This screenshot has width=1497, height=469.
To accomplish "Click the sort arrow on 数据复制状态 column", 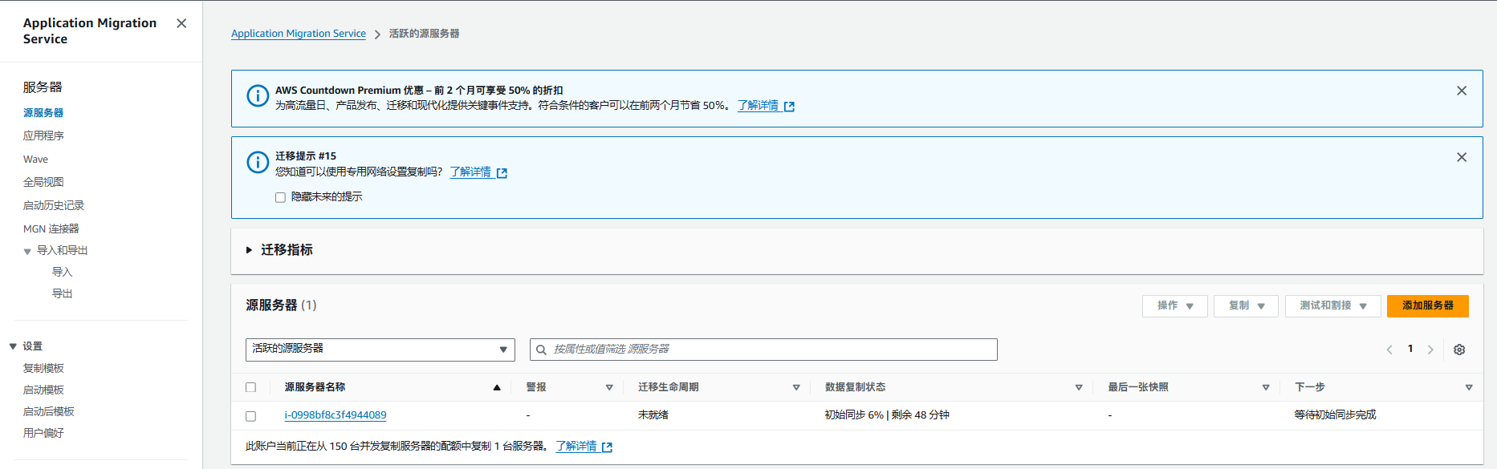I will [x=1078, y=387].
